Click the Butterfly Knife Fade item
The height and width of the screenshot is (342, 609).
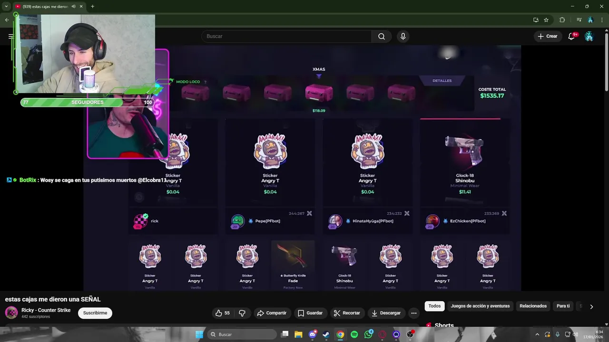click(293, 265)
